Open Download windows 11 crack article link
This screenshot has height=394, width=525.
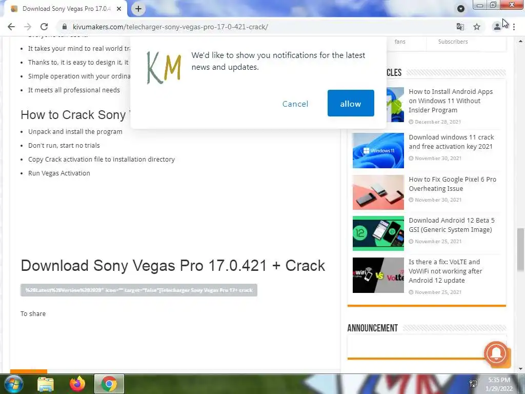click(451, 142)
